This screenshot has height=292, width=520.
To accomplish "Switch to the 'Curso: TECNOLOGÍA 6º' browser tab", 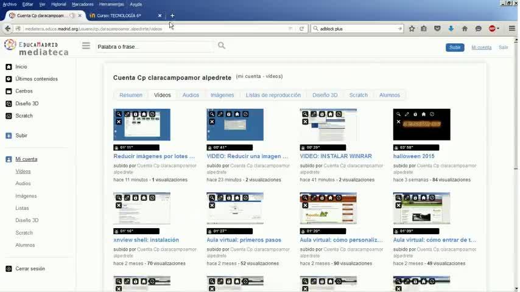I will pyautogui.click(x=125, y=16).
